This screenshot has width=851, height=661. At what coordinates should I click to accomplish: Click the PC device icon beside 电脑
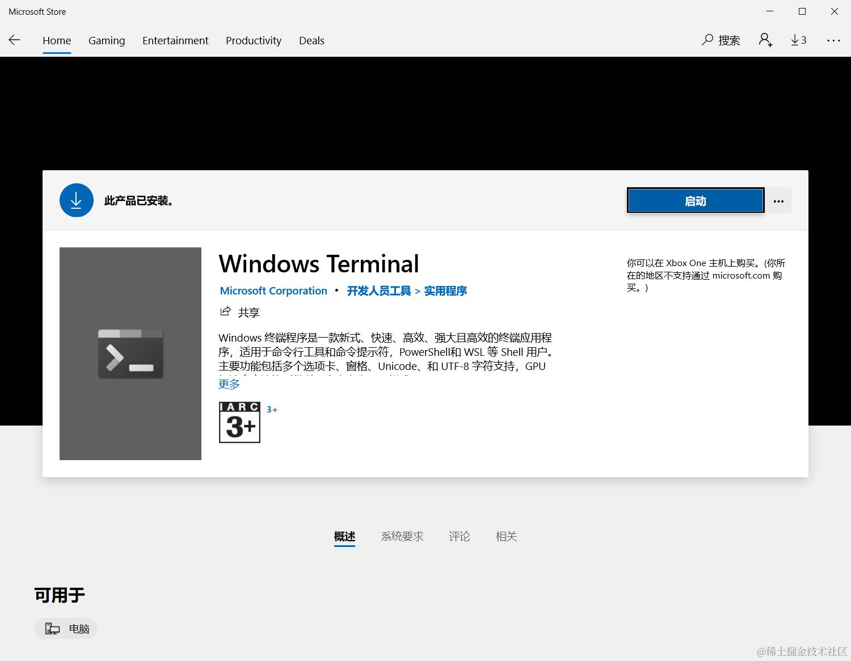[x=53, y=629]
